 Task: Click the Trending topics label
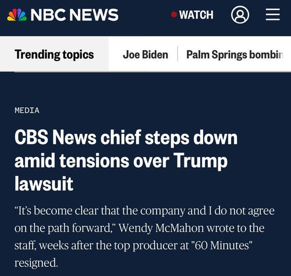[54, 55]
